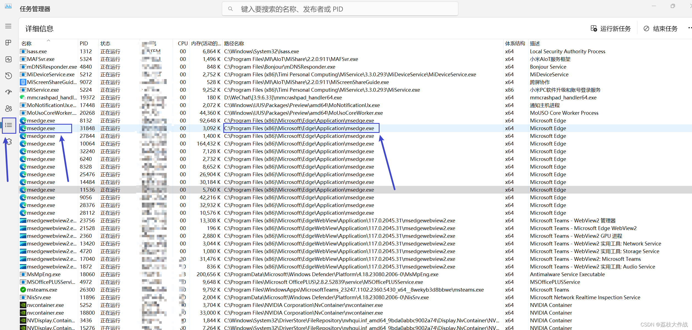692x330 pixels.
Task: Open the hamburger navigation menu
Action: 8,26
